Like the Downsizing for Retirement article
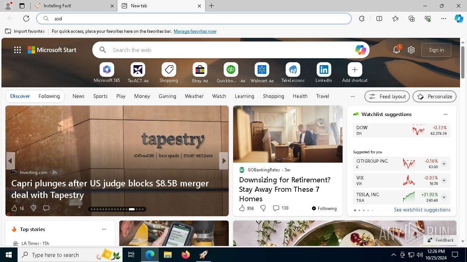This screenshot has width=467, height=262. click(x=242, y=208)
